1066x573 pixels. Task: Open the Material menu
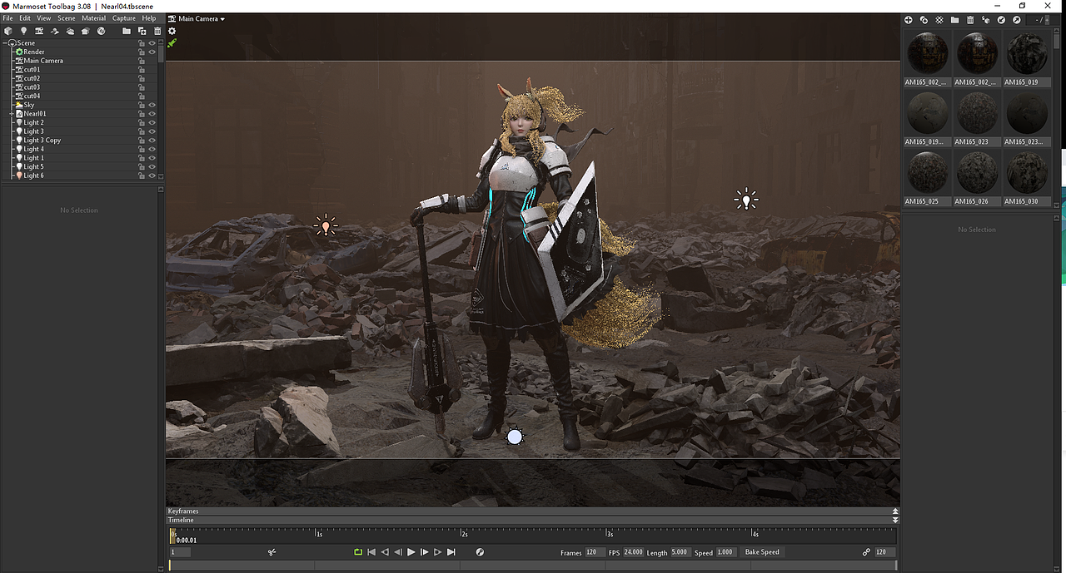94,18
